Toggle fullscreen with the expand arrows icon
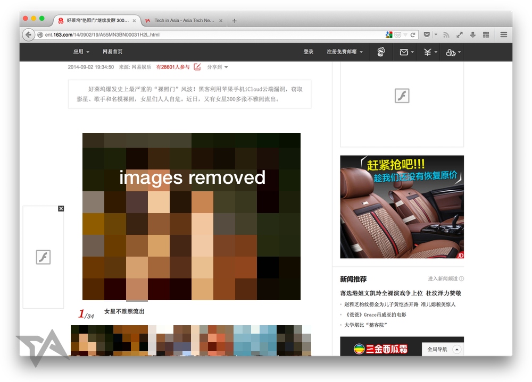The width and height of the screenshot is (532, 382). pos(460,35)
